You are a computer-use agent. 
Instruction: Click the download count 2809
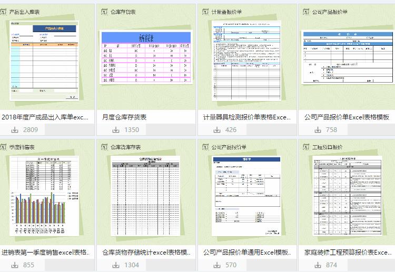coord(31,130)
